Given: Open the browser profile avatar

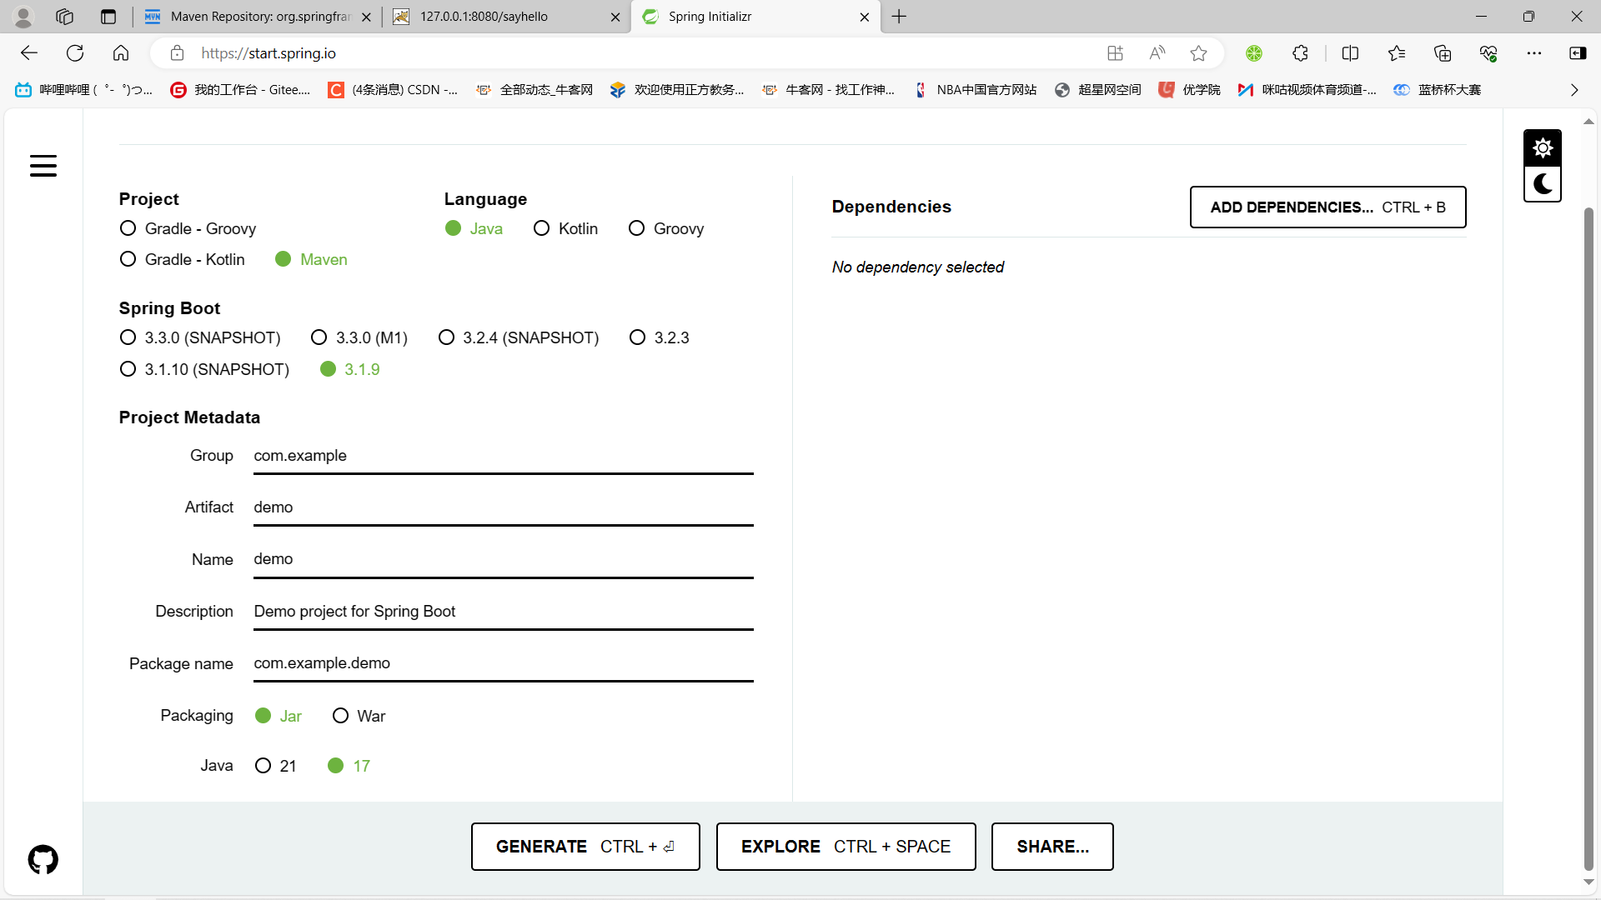Looking at the screenshot, I should click(x=23, y=17).
